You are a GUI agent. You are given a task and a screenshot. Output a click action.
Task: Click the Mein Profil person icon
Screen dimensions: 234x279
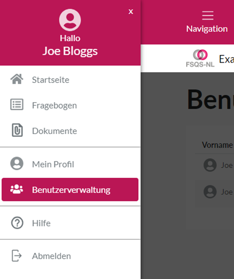[x=17, y=163]
